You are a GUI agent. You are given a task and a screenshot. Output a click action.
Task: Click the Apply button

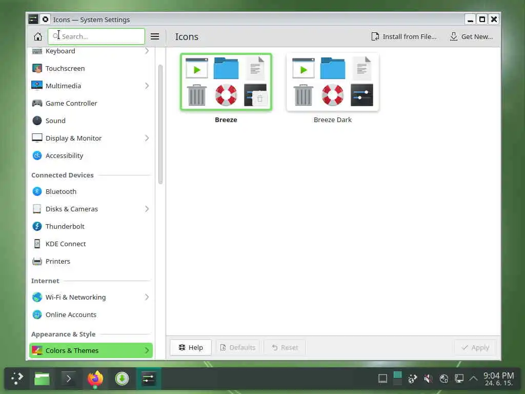coord(475,347)
